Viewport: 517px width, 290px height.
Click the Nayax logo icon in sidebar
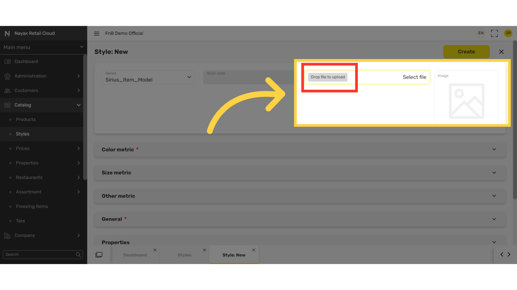coord(7,33)
